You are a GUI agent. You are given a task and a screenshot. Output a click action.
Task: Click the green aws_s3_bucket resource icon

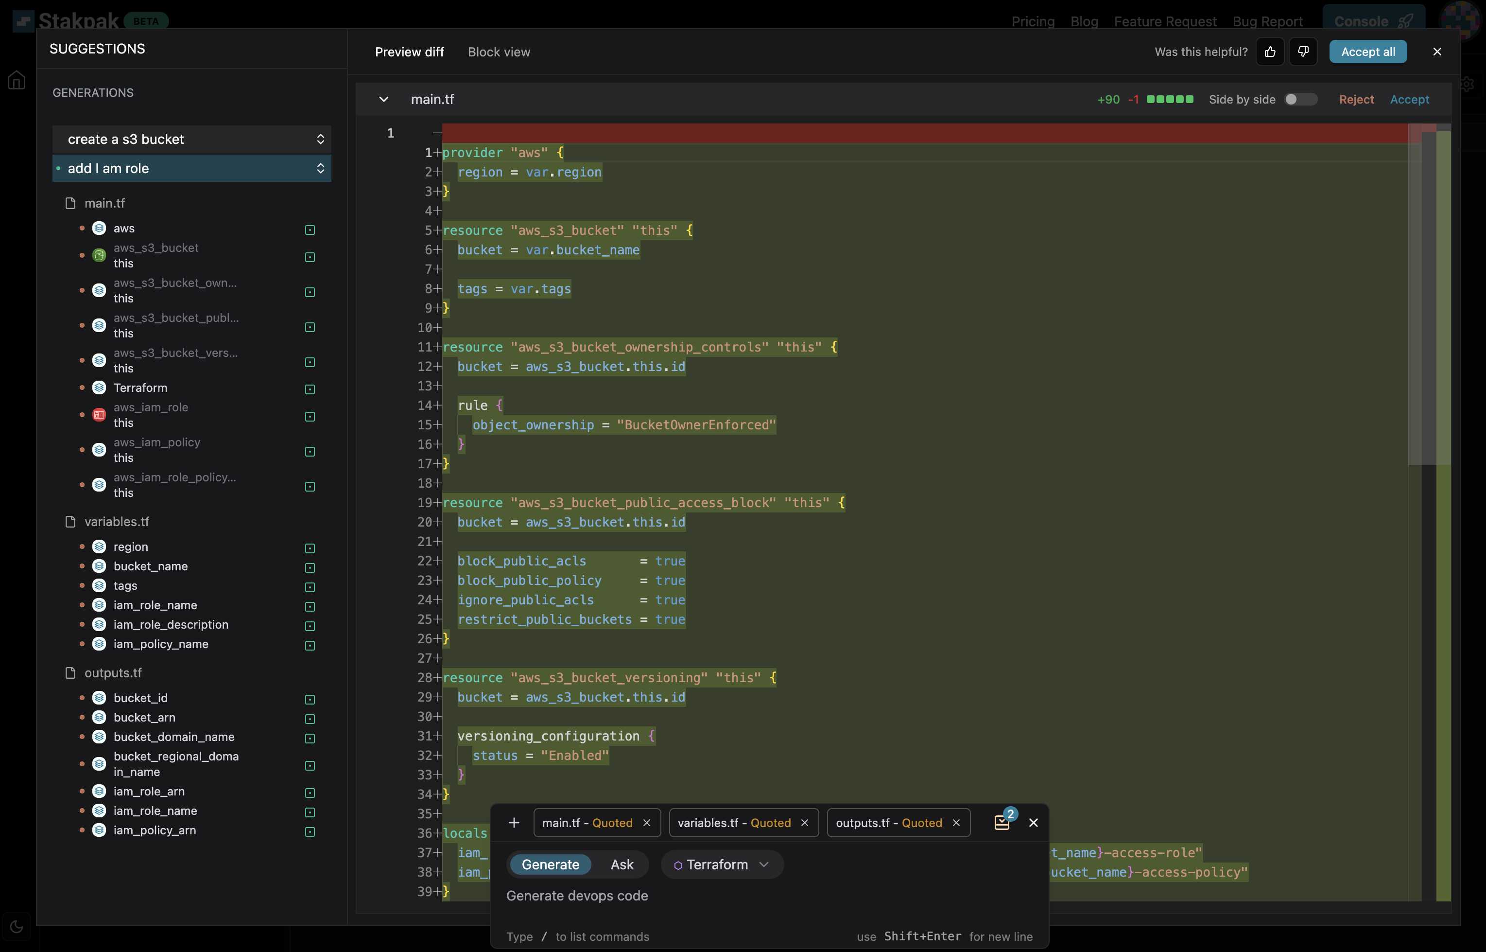tap(99, 255)
